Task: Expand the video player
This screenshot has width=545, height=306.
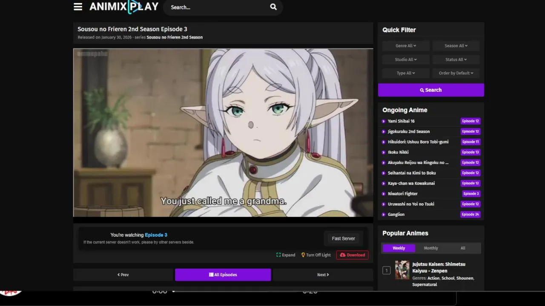Action: tap(286, 255)
